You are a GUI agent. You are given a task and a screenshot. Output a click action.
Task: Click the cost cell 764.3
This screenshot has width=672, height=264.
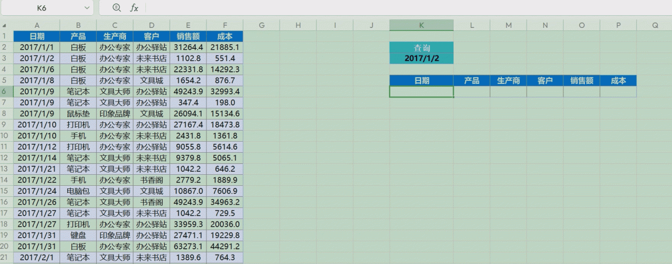pos(225,257)
